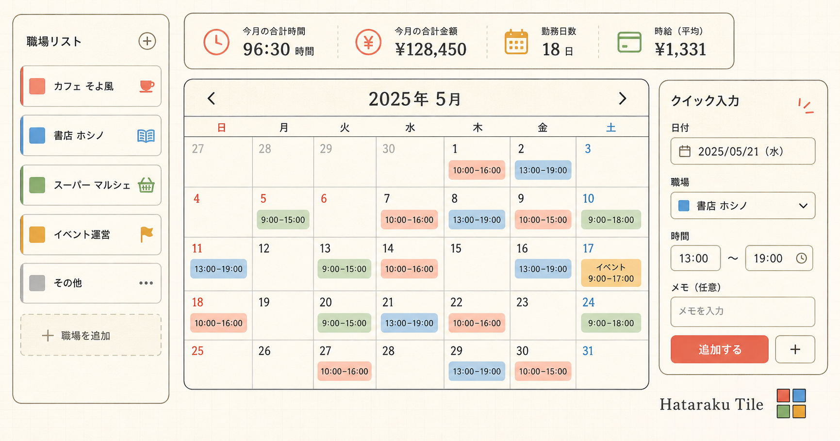This screenshot has height=441, width=840.
Task: Click the clock icon for 今月の合計時間
Action: [x=216, y=42]
